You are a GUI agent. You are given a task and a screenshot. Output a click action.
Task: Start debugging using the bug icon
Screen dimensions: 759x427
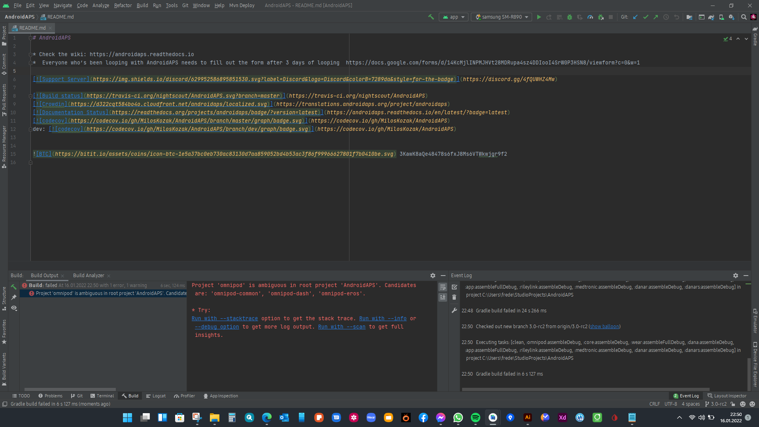pos(569,17)
